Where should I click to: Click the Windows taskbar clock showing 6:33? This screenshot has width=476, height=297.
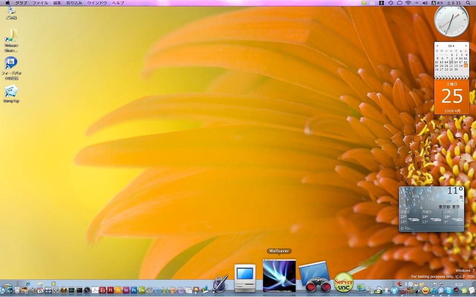coord(459,284)
